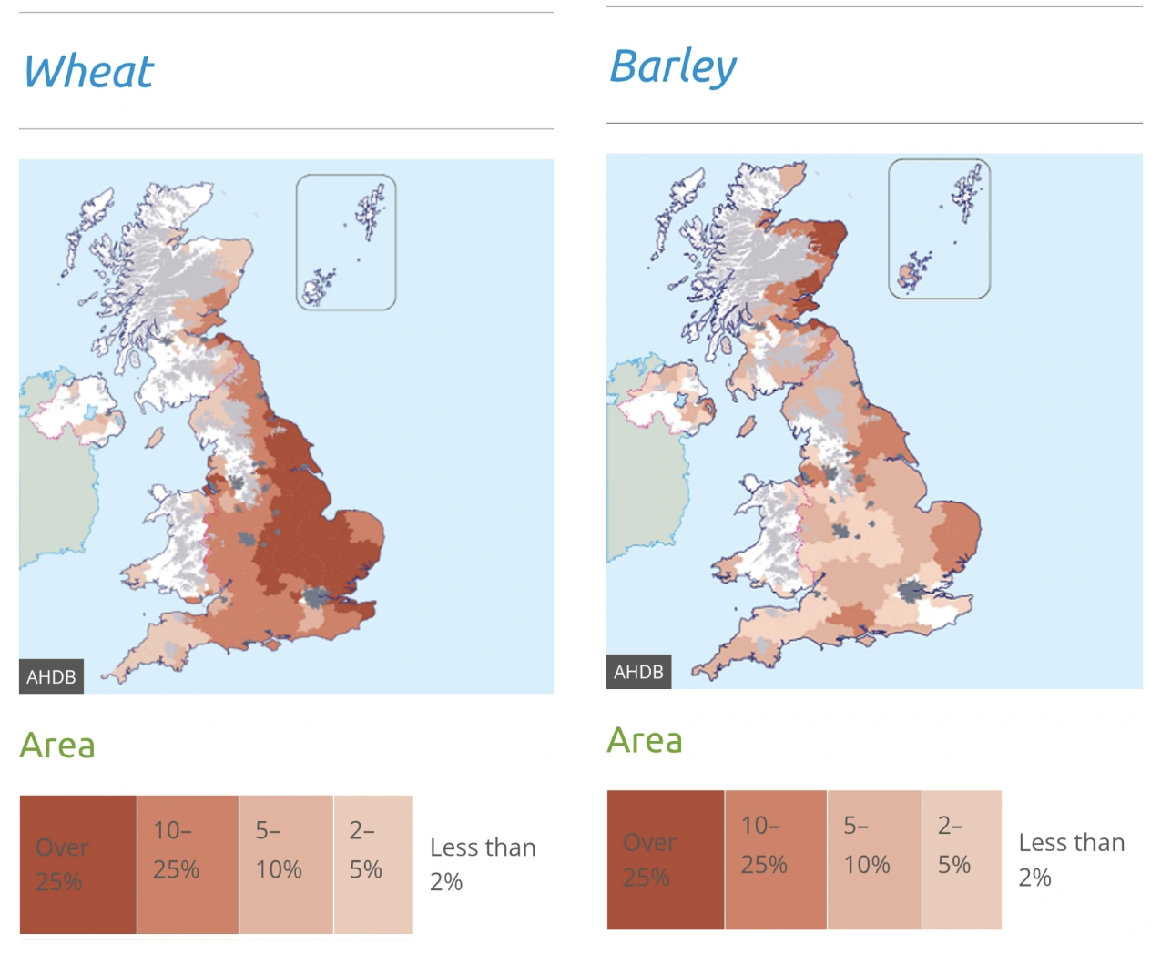Viewport: 1171px width, 954px height.
Task: Click the Wheat heading title
Action: pos(88,72)
